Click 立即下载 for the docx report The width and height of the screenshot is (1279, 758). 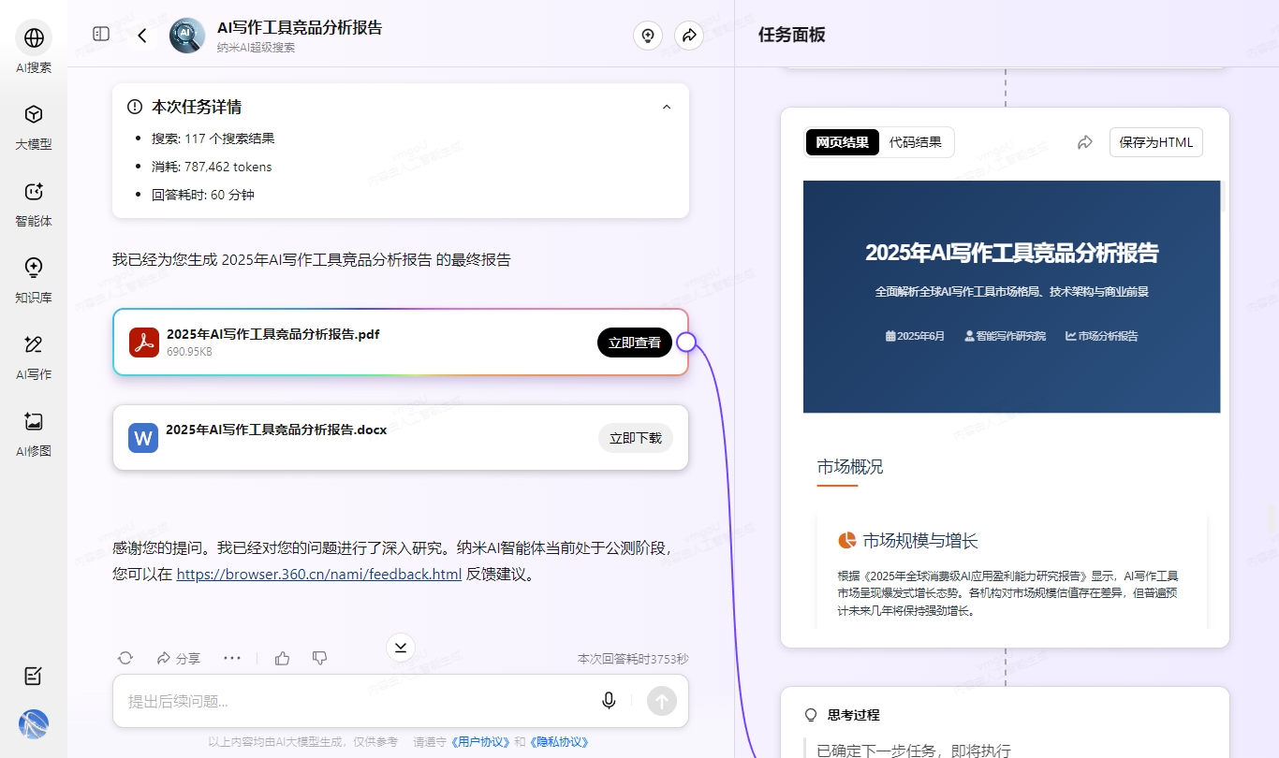click(x=636, y=438)
